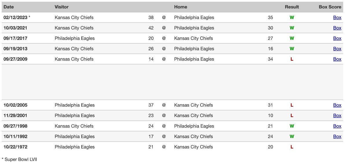
Task: Click the L result for 09/27/2009
Action: [292, 59]
